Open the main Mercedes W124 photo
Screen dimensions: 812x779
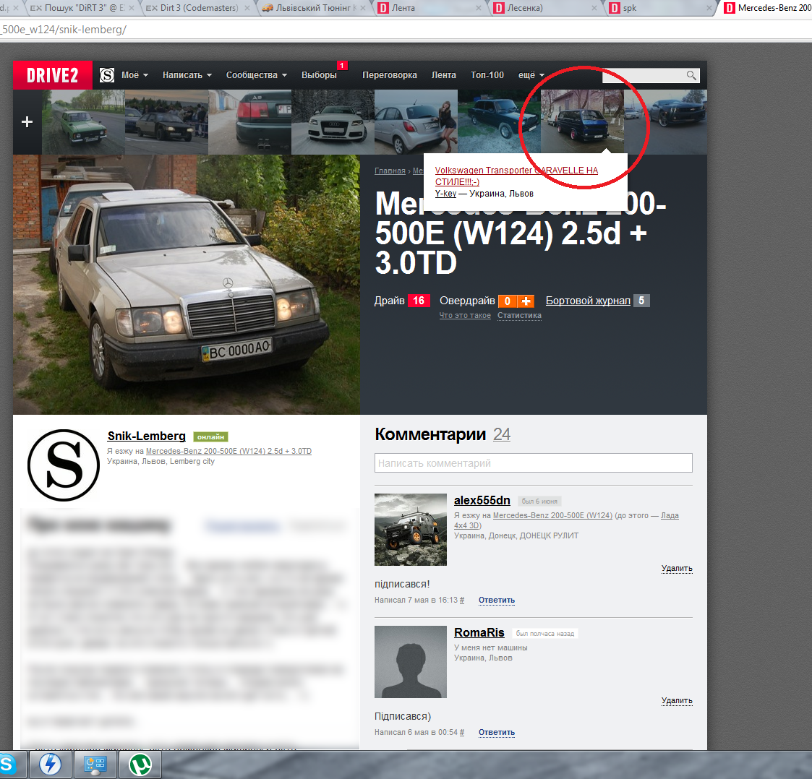click(x=187, y=285)
